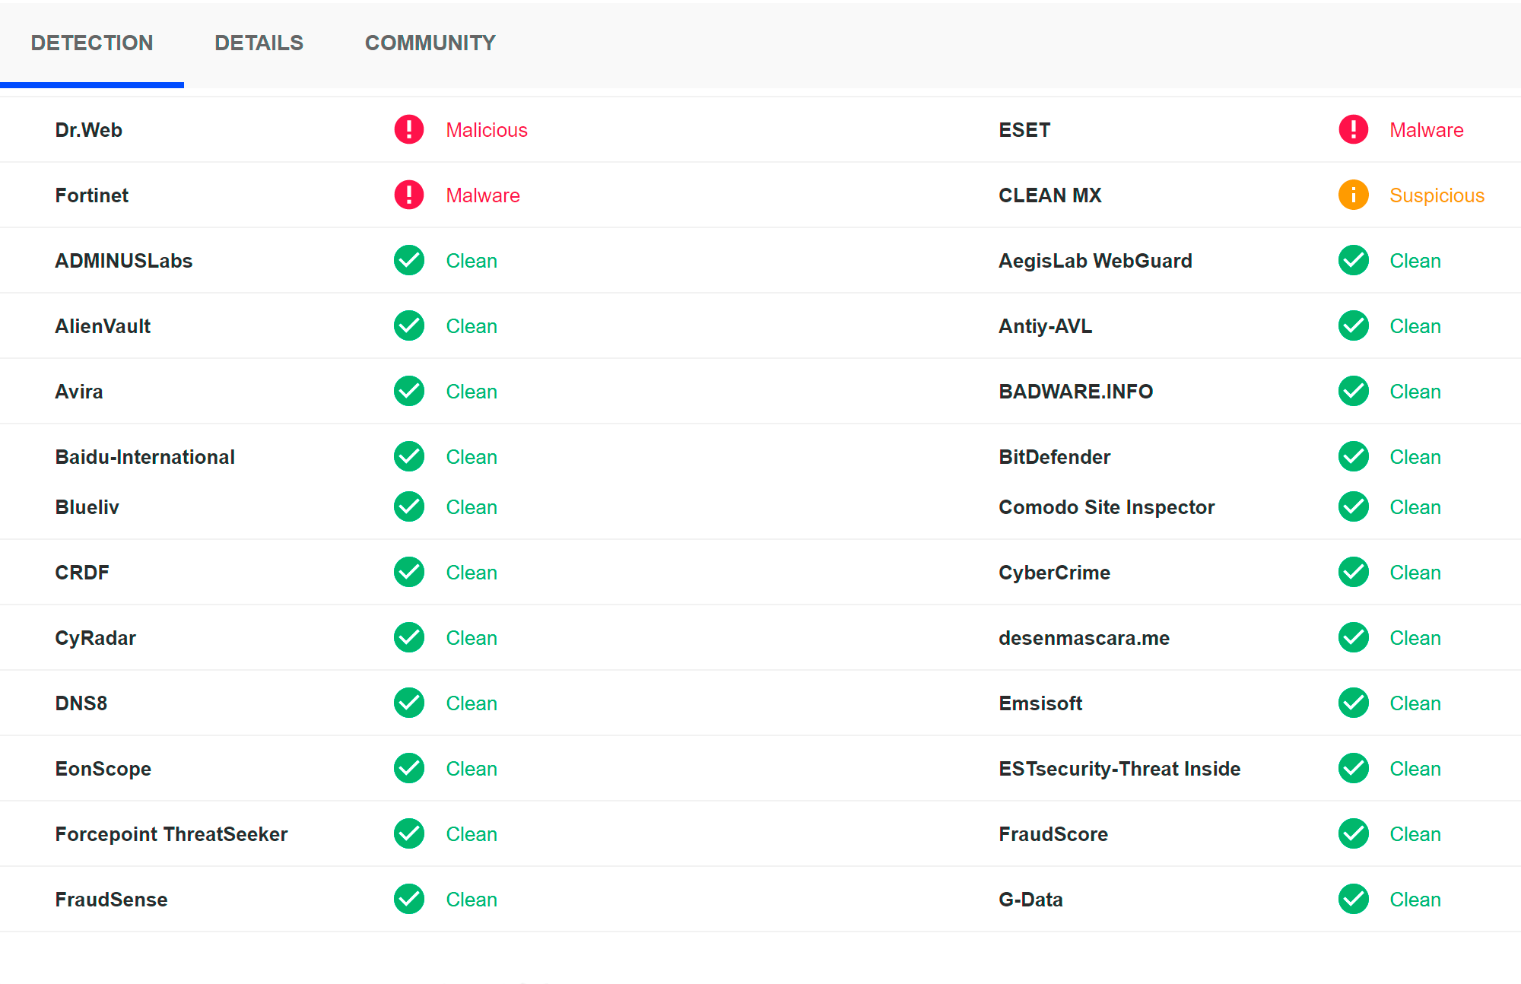
Task: Select the Baidu-International engine name
Action: pyautogui.click(x=144, y=457)
